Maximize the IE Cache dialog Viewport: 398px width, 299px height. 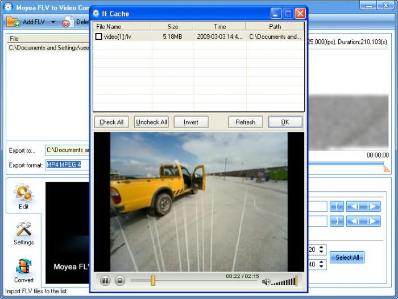click(288, 14)
